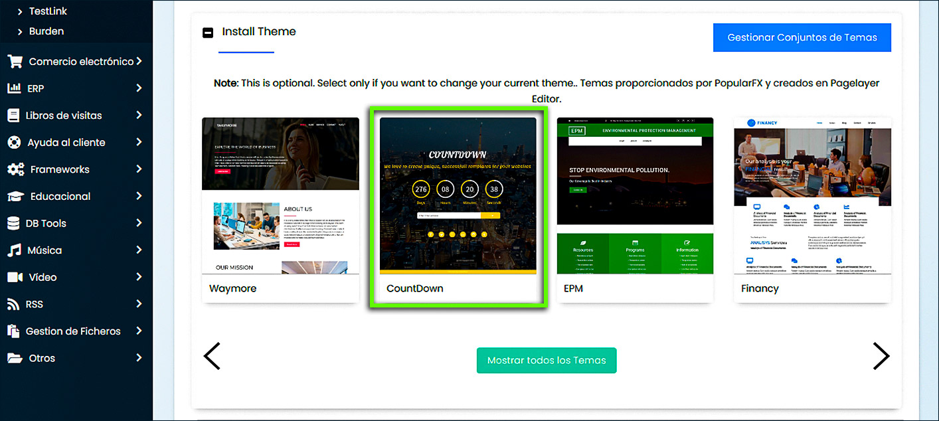Click the DB Tools database icon
Viewport: 939px width, 421px height.
[14, 224]
